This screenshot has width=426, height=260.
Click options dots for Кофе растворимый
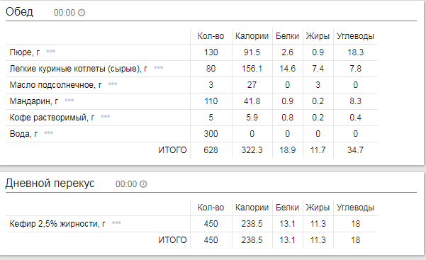pos(106,116)
